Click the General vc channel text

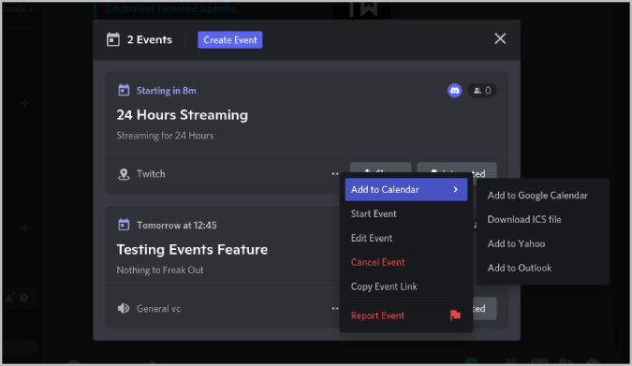158,309
